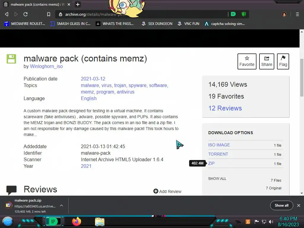304x228 pixels.
Task: Click SHOW ALL download files
Action: (217, 179)
